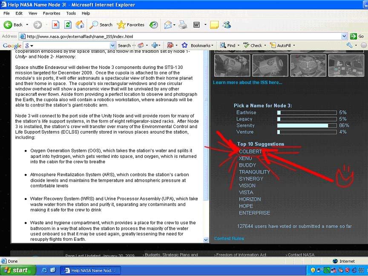Click the Google toolbar Search button

click(x=124, y=46)
